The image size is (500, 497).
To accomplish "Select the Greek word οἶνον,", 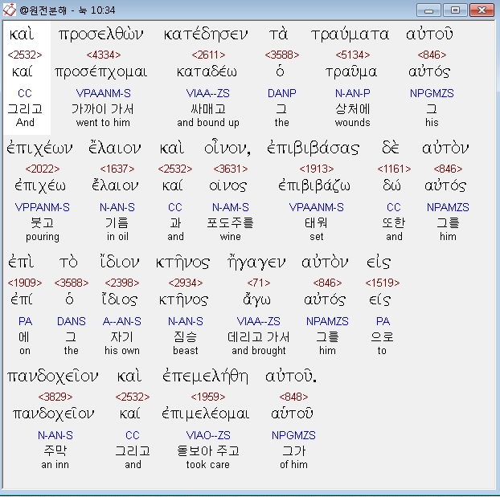I will (227, 149).
